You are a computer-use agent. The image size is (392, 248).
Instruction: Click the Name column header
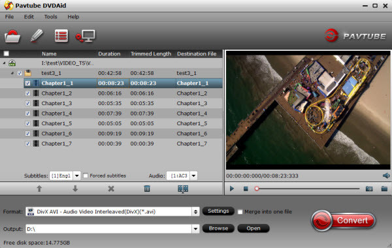[49, 54]
